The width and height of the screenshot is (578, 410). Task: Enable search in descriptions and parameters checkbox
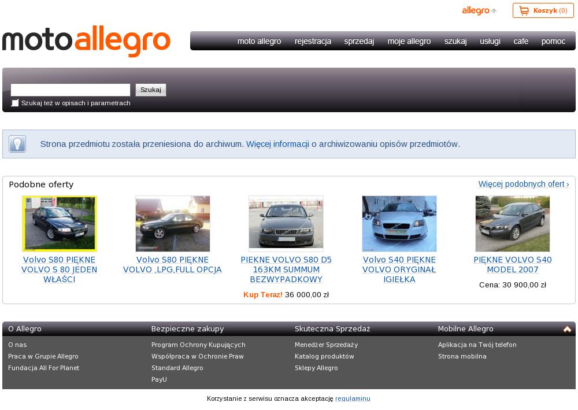(15, 103)
